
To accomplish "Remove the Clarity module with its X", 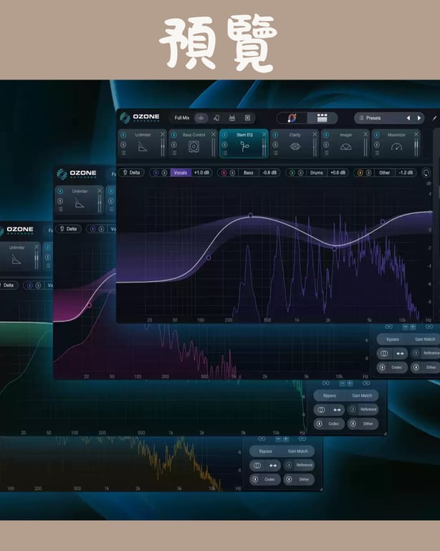I will (x=315, y=134).
